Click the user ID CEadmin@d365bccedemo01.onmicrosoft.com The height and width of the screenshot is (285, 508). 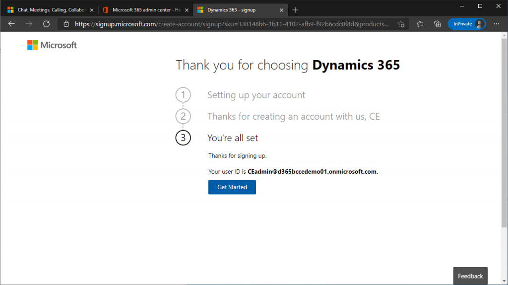[x=313, y=171]
